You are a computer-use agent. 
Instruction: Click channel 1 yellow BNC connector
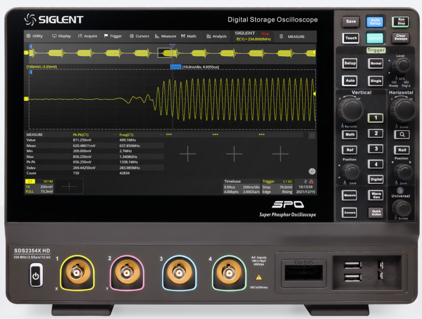77,273
